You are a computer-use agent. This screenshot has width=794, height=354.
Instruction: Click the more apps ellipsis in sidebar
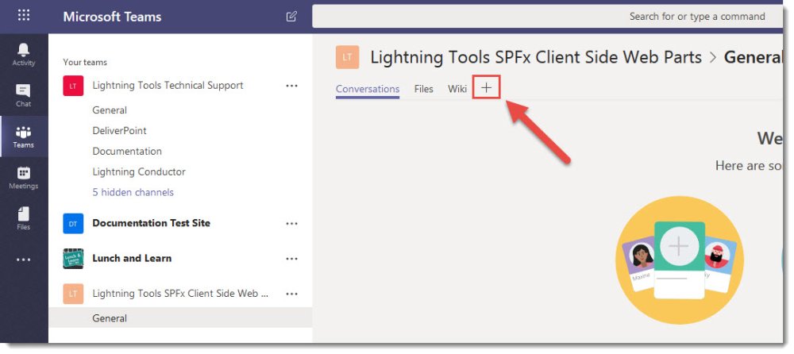coord(24,260)
